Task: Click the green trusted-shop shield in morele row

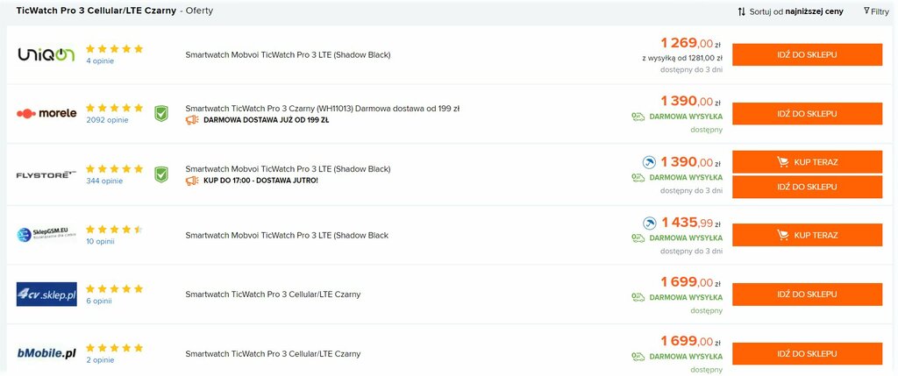Action: click(161, 113)
